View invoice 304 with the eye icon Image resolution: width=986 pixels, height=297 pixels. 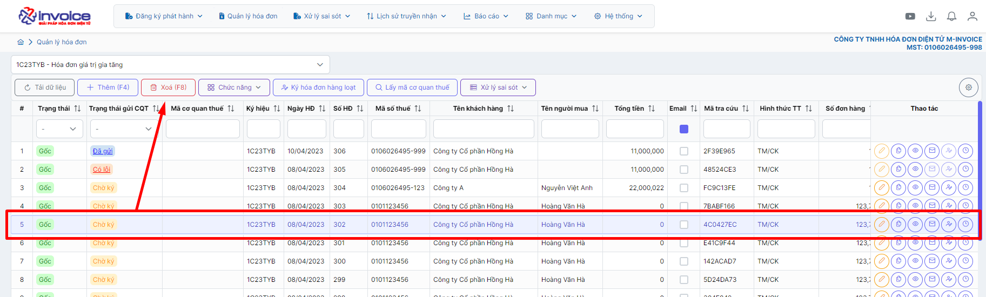915,188
